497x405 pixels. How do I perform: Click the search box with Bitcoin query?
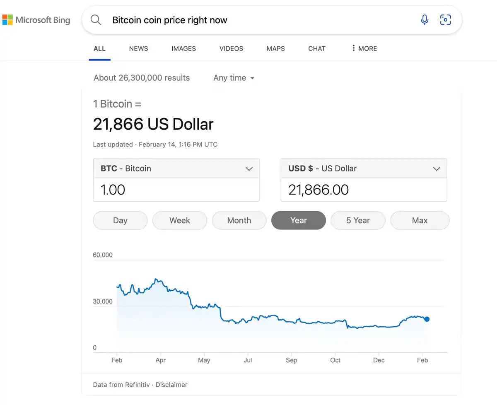pos(261,20)
